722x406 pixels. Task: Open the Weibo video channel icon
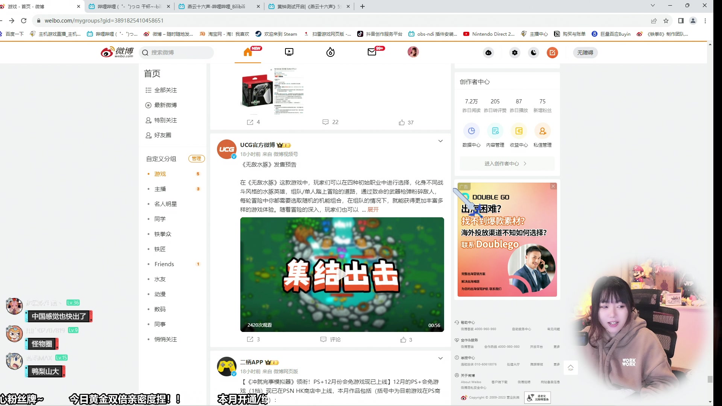(x=289, y=52)
